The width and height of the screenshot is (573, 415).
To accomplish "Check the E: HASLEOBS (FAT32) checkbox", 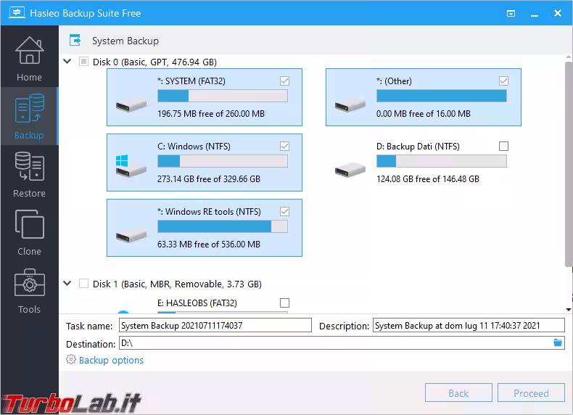I will (284, 303).
